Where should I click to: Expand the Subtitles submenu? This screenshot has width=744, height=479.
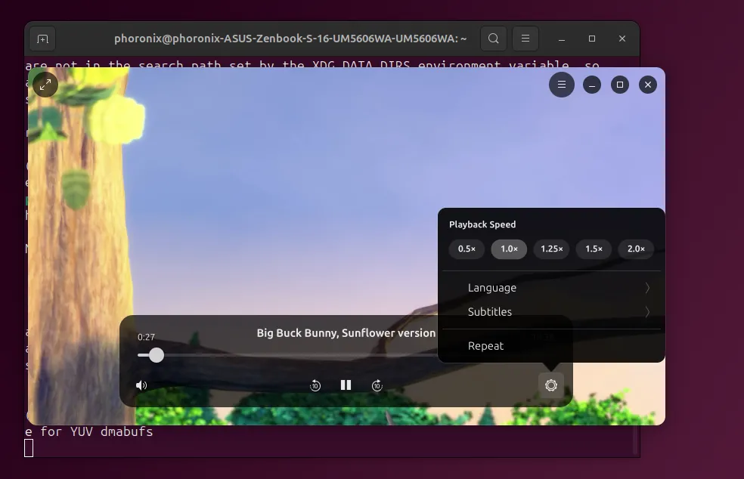tap(551, 312)
